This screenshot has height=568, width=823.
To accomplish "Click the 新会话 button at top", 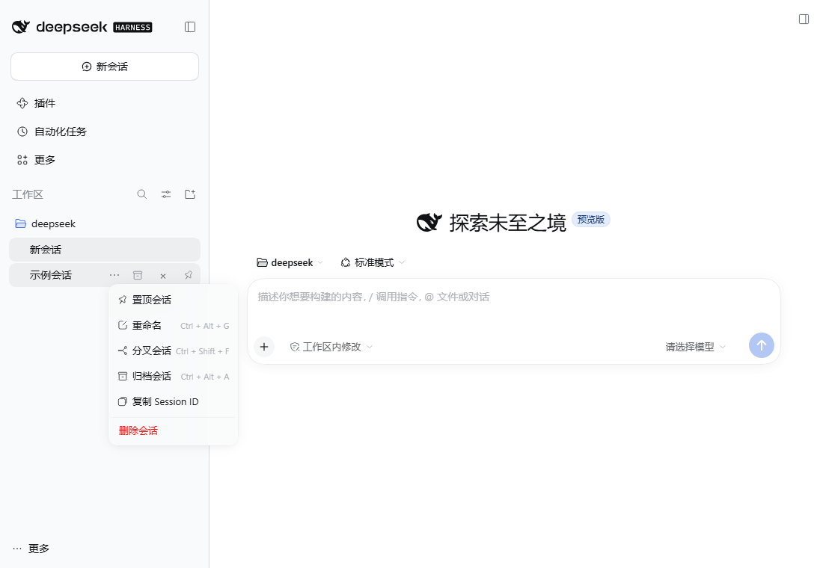I will point(105,67).
